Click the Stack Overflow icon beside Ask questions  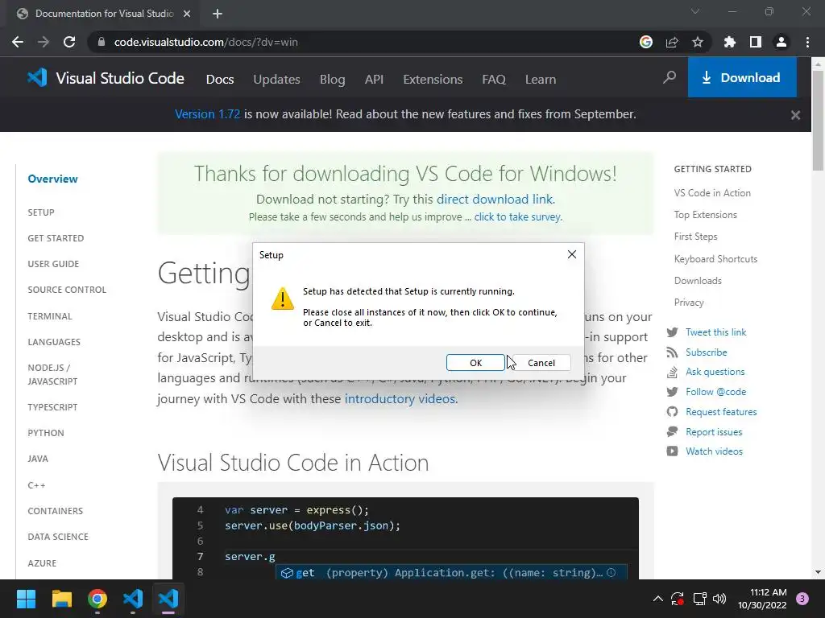coord(672,372)
